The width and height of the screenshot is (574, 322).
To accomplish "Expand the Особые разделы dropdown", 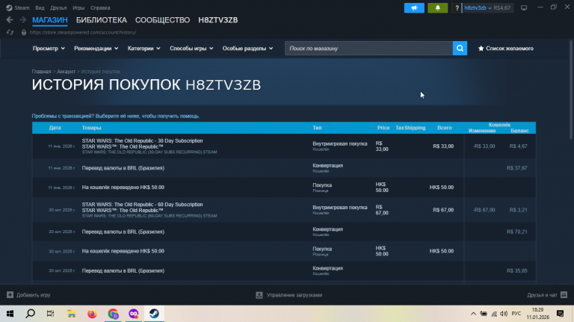I will pyautogui.click(x=248, y=49).
